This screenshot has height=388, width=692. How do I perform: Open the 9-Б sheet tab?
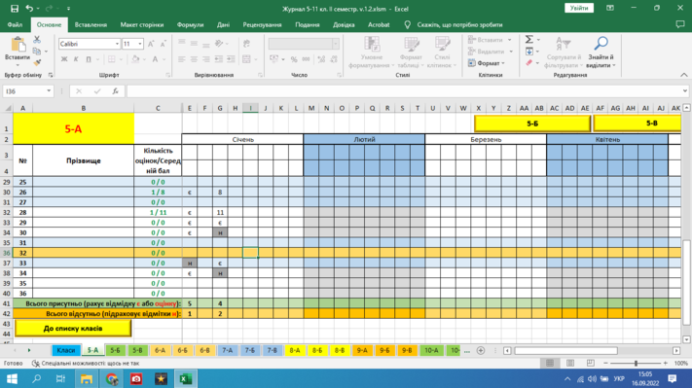tap(384, 350)
